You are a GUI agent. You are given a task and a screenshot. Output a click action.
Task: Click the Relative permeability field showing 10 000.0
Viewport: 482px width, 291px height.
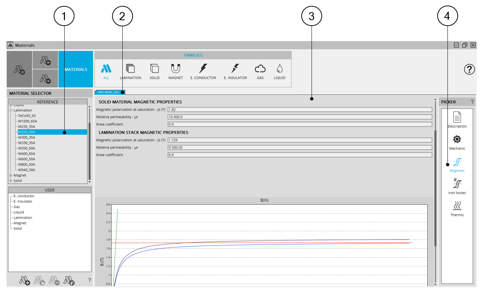[299, 117]
